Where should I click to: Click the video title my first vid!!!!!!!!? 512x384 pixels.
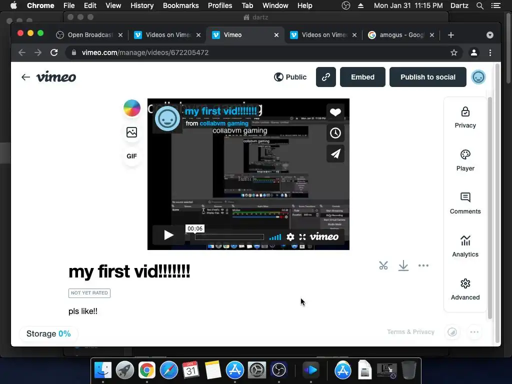[129, 271]
